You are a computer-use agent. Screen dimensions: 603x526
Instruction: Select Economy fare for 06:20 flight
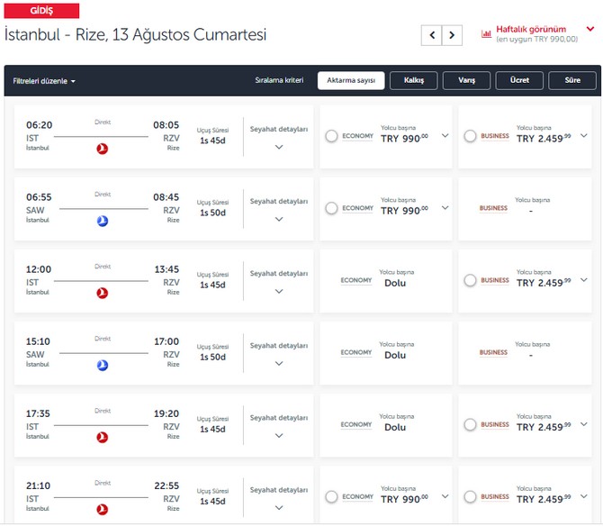332,136
